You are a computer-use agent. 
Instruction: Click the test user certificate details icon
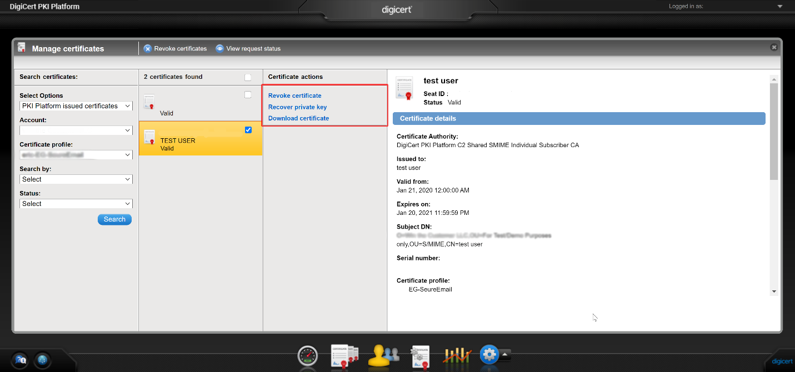pos(404,89)
